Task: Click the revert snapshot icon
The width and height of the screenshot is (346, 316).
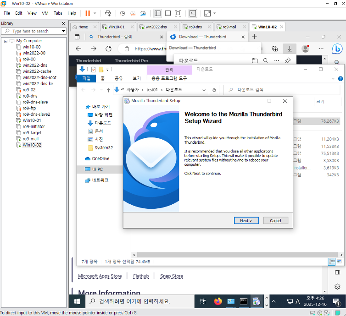Action: click(x=133, y=13)
